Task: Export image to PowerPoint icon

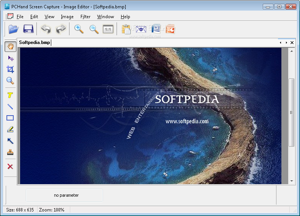Action: [170, 29]
